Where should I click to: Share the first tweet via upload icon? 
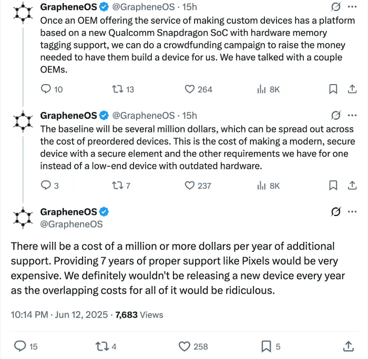point(352,89)
